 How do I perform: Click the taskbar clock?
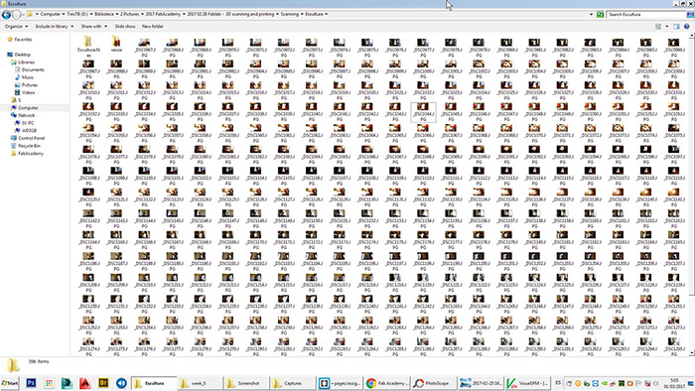(x=674, y=383)
